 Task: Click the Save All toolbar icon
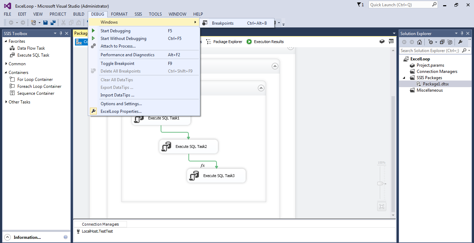coord(53,23)
